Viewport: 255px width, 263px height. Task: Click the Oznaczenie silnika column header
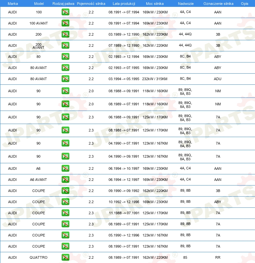[x=218, y=3]
